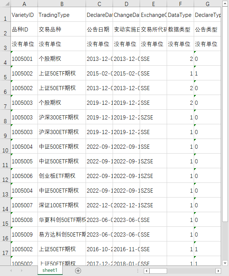Select 个股期权 cell in row 7
This screenshot has width=229, height=276.
62,103
